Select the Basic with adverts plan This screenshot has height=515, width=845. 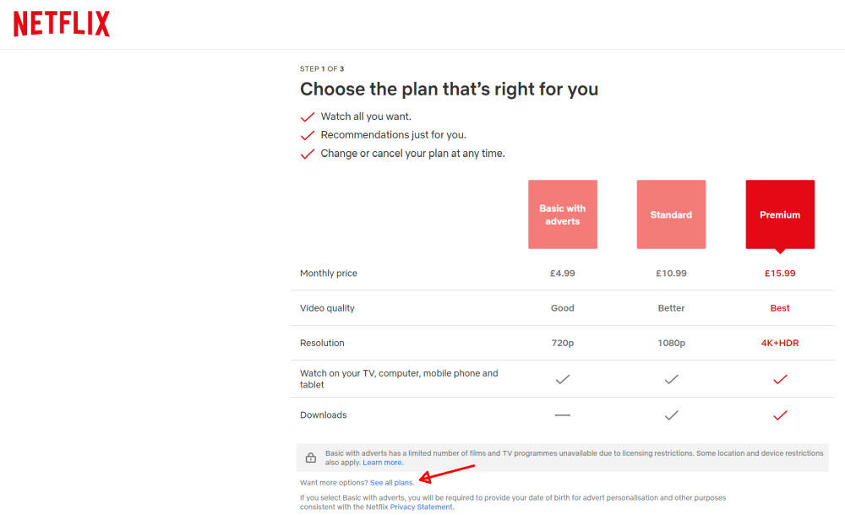[562, 214]
